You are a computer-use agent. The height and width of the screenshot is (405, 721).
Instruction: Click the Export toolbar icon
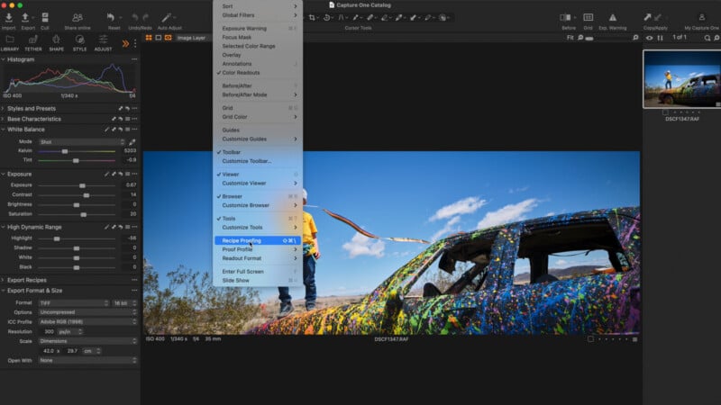coord(25,17)
